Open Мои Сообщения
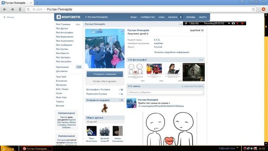This screenshot has width=268, height=151. pyautogui.click(x=64, y=45)
